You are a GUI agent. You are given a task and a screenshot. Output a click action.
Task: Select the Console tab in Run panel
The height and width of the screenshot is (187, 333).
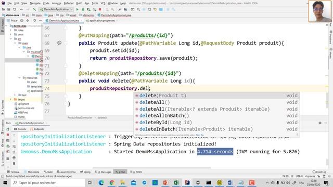coord(20,129)
